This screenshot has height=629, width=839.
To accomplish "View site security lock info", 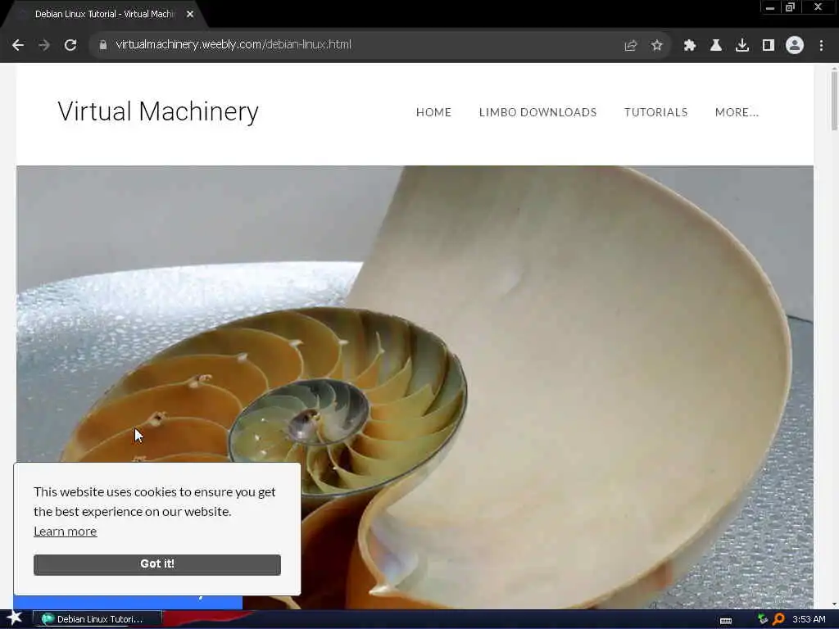I will (103, 45).
